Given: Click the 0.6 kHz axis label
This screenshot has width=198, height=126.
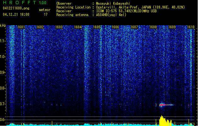Looking at the screenshot, I should pyautogui.click(x=3, y=120).
